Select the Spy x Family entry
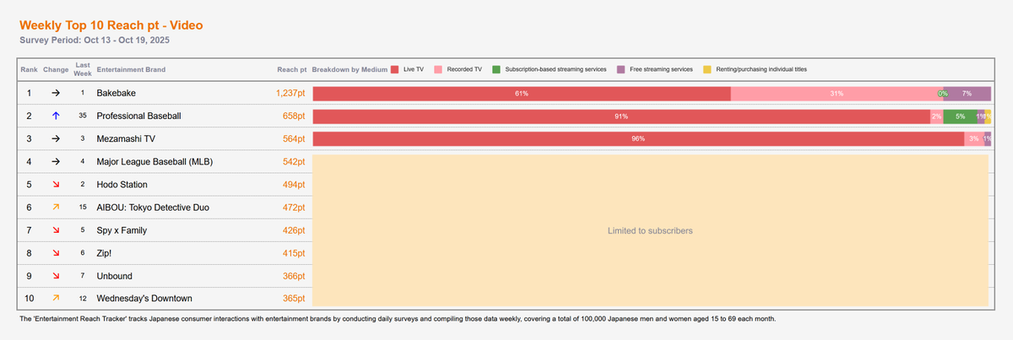 [122, 229]
